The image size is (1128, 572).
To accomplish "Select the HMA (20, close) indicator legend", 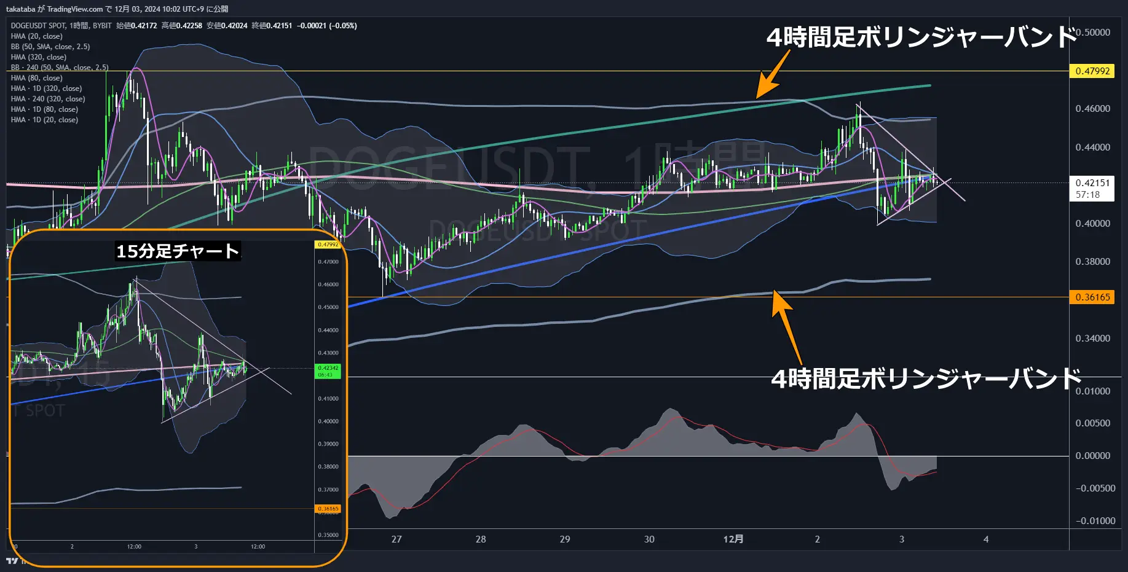I will [36, 36].
